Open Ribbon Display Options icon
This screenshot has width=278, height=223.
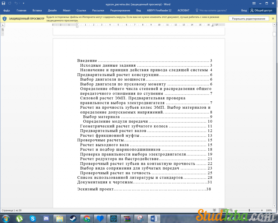pyautogui.click(x=254, y=3)
